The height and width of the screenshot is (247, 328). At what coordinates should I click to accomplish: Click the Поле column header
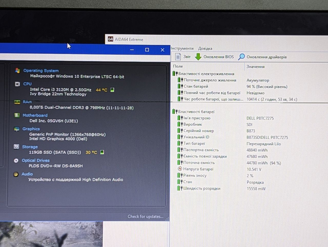coord(178,66)
